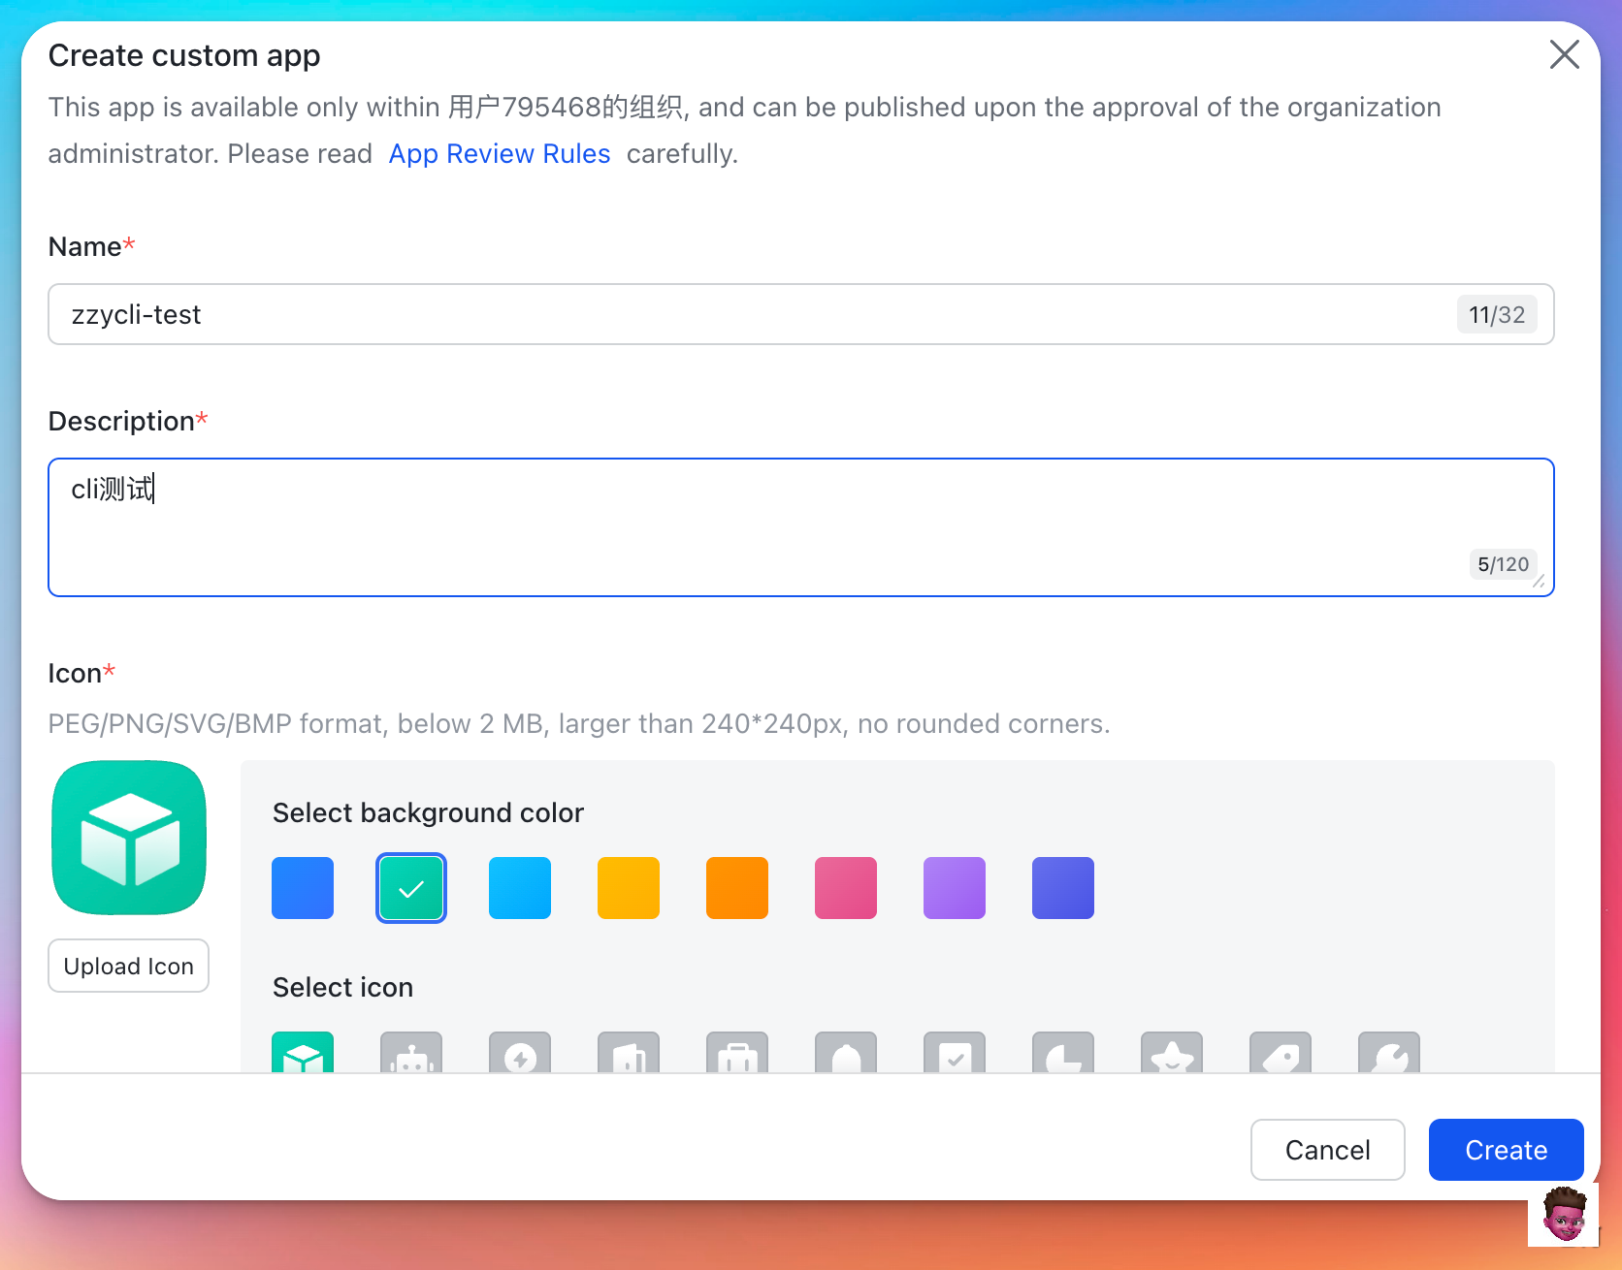Viewport: 1622px width, 1270px height.
Task: Click the green cube app icon preview
Action: (x=129, y=838)
